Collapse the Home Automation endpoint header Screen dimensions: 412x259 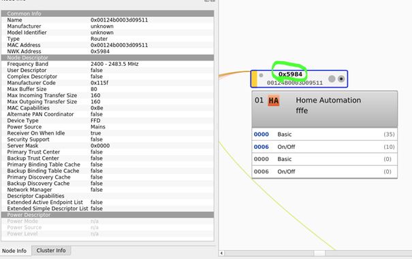click(x=324, y=109)
